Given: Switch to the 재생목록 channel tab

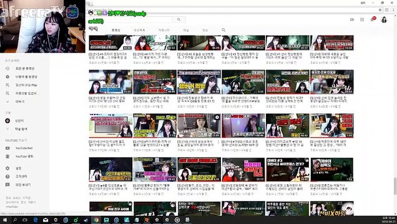Looking at the screenshot, I should click(139, 30).
